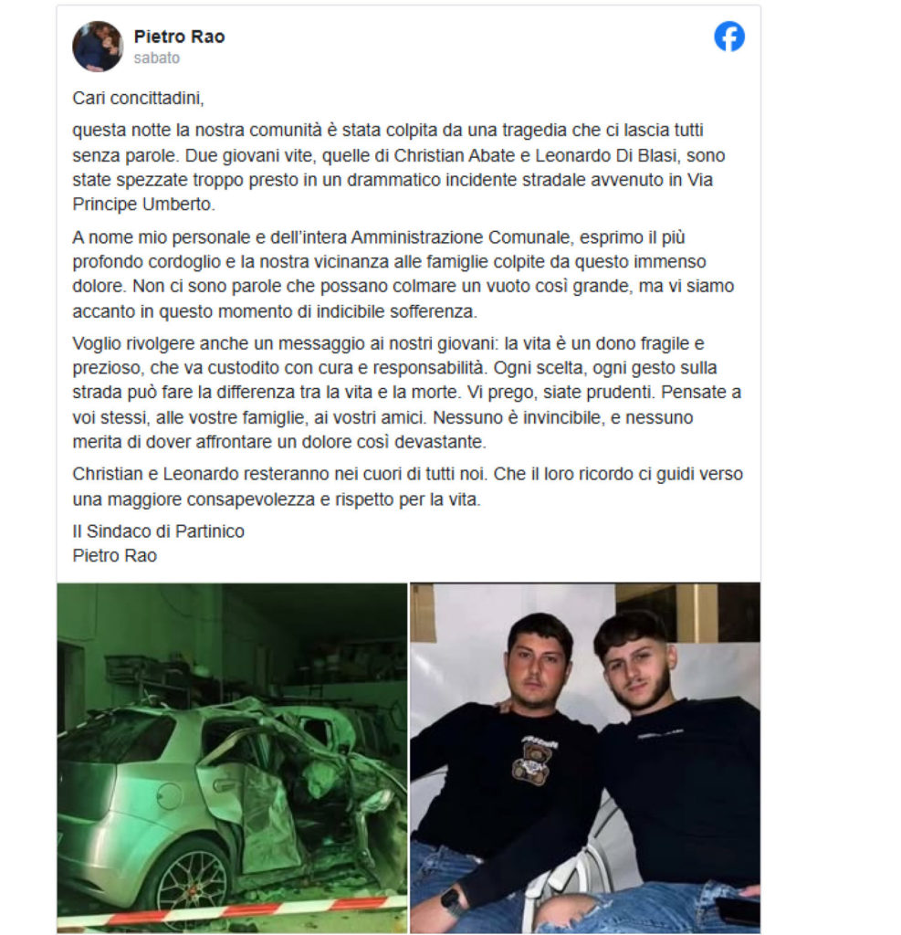The width and height of the screenshot is (901, 935).
Task: Click the red alloy wheel of the wrecked car
Action: (x=194, y=889)
